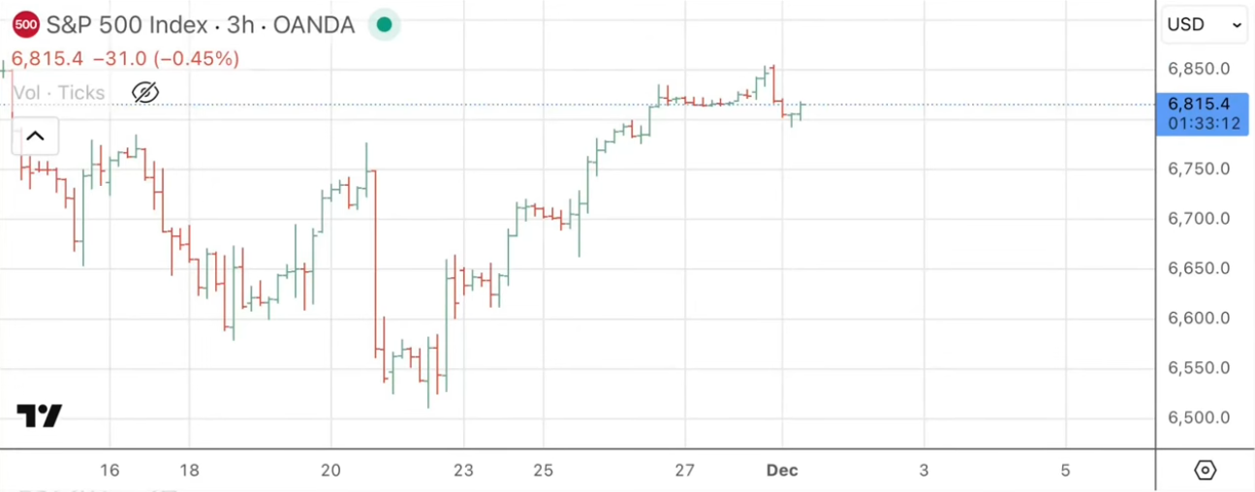
Task: Click the 16 date on time axis
Action: 110,471
